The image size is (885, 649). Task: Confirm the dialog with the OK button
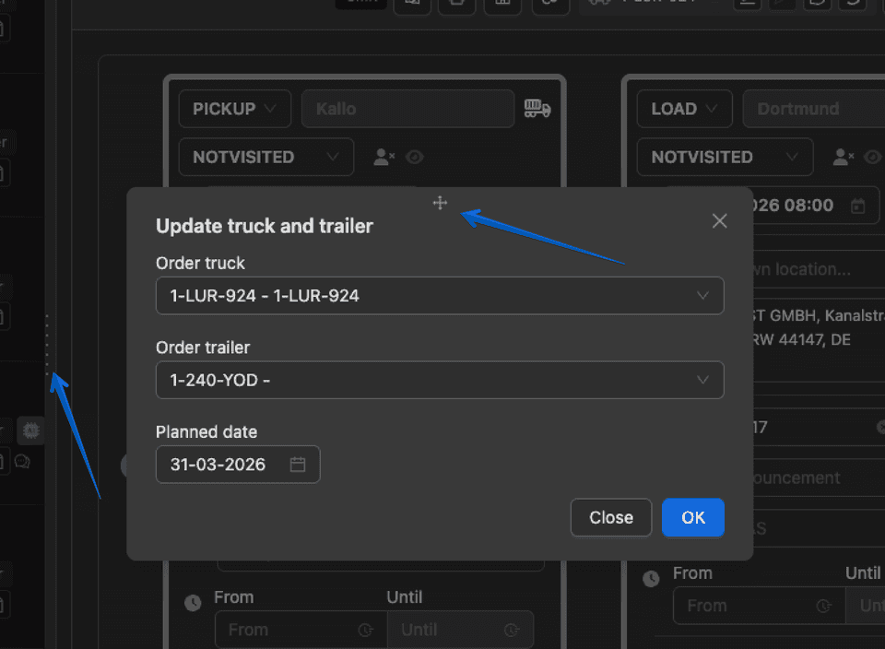coord(693,517)
